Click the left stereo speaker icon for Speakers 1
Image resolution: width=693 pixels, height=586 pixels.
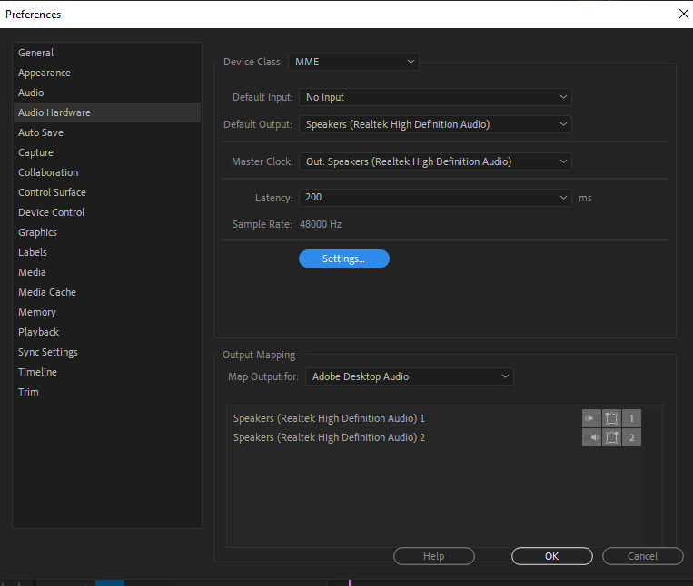[x=591, y=418]
